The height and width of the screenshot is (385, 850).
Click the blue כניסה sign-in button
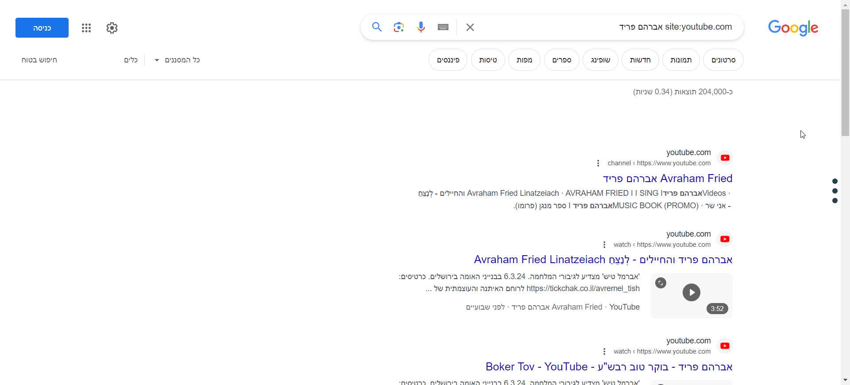coord(42,28)
